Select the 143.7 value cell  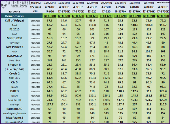pos(135,96)
